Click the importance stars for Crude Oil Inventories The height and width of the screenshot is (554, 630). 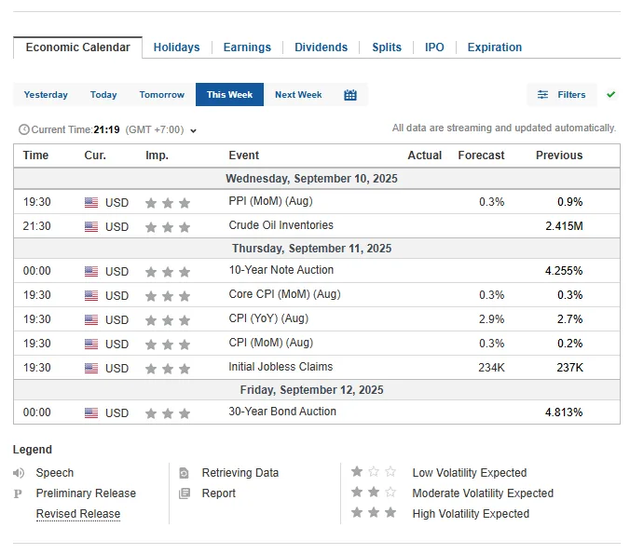(168, 227)
